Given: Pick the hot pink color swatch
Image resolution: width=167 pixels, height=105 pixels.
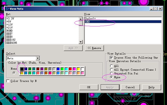Looking at the screenshot, I should click(x=50, y=73).
